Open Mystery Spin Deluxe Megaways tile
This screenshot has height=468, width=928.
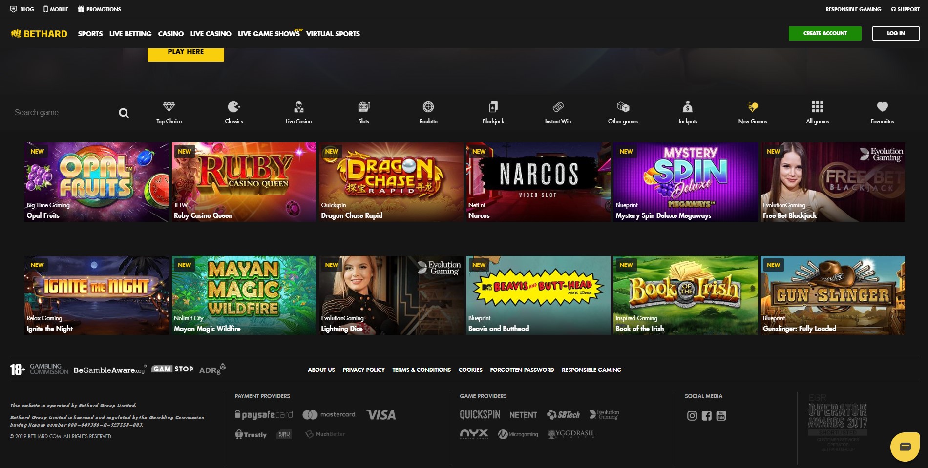686,182
